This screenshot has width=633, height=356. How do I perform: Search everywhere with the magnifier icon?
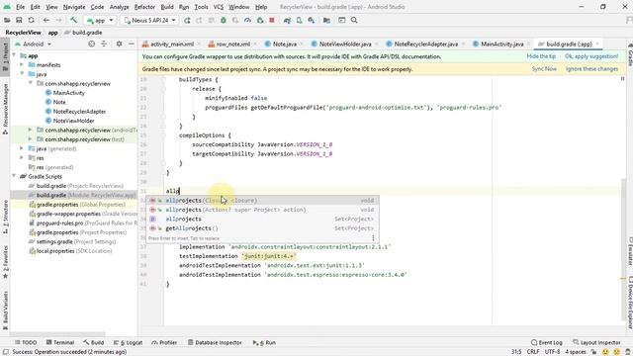click(354, 20)
